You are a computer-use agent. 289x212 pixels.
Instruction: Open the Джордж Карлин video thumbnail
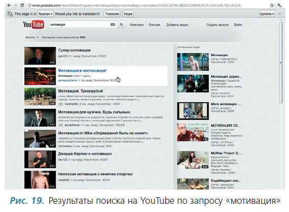pos(40,159)
